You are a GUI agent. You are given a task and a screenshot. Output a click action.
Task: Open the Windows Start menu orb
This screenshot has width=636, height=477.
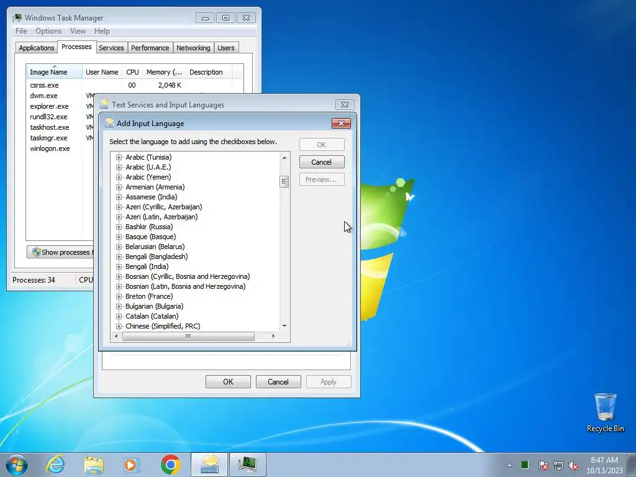17,465
